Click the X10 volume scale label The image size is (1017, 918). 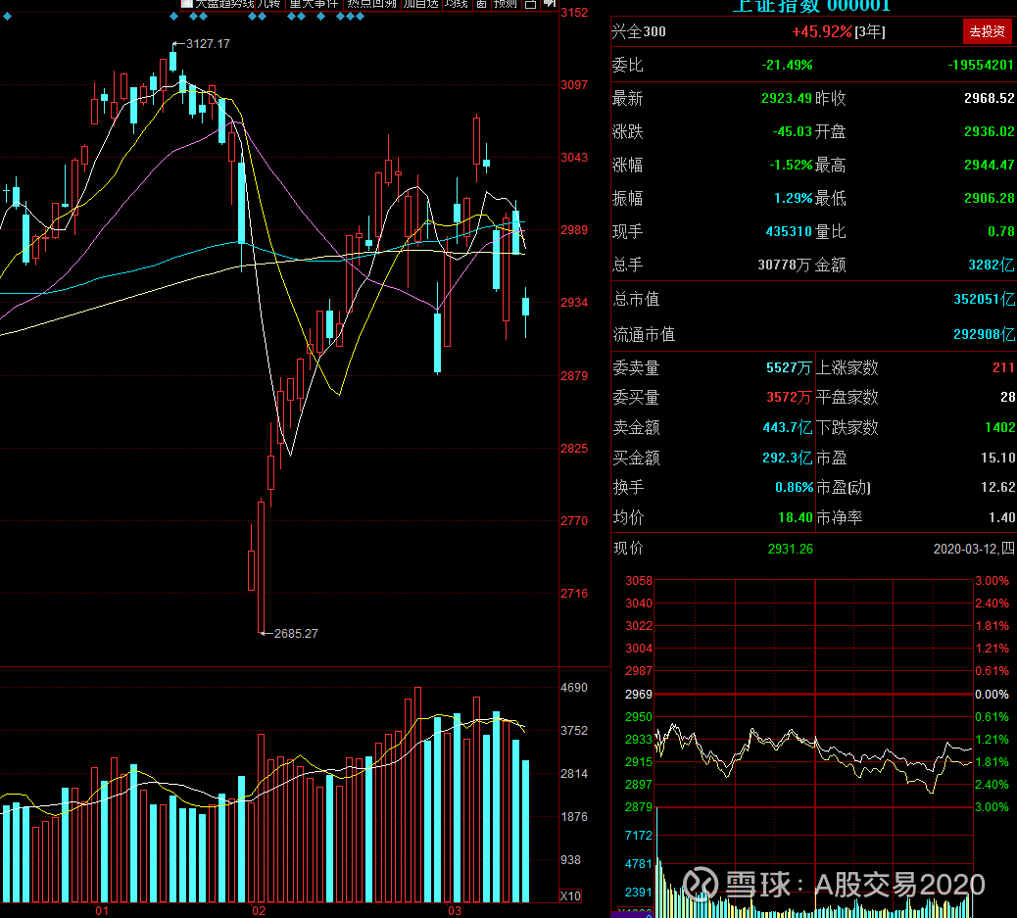click(571, 895)
